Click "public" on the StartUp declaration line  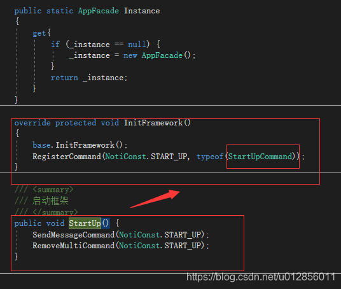tap(28, 223)
